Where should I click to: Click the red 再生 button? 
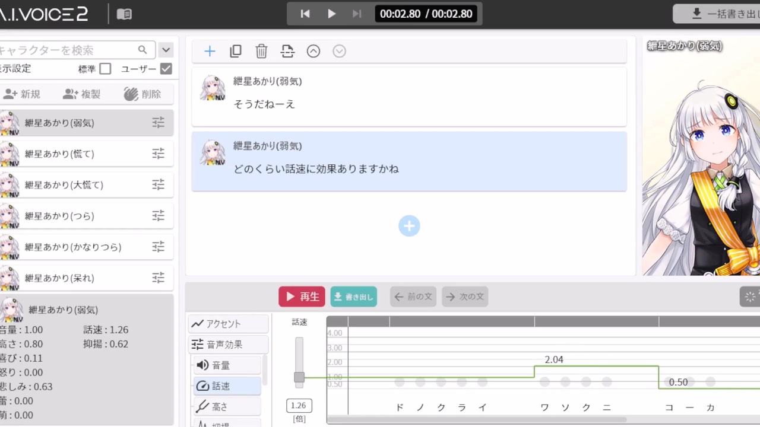[x=302, y=297]
